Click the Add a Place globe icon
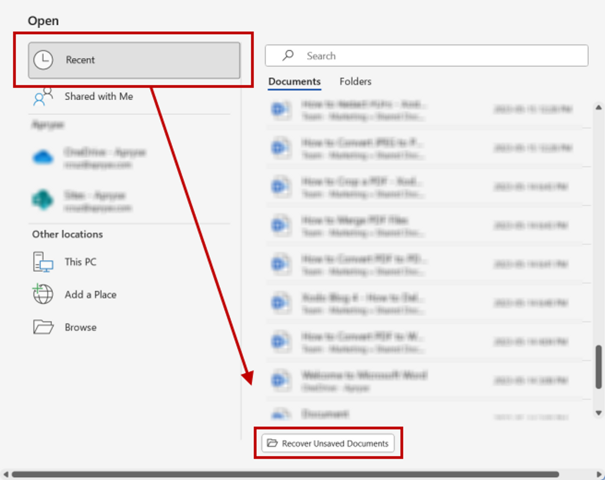 tap(43, 294)
